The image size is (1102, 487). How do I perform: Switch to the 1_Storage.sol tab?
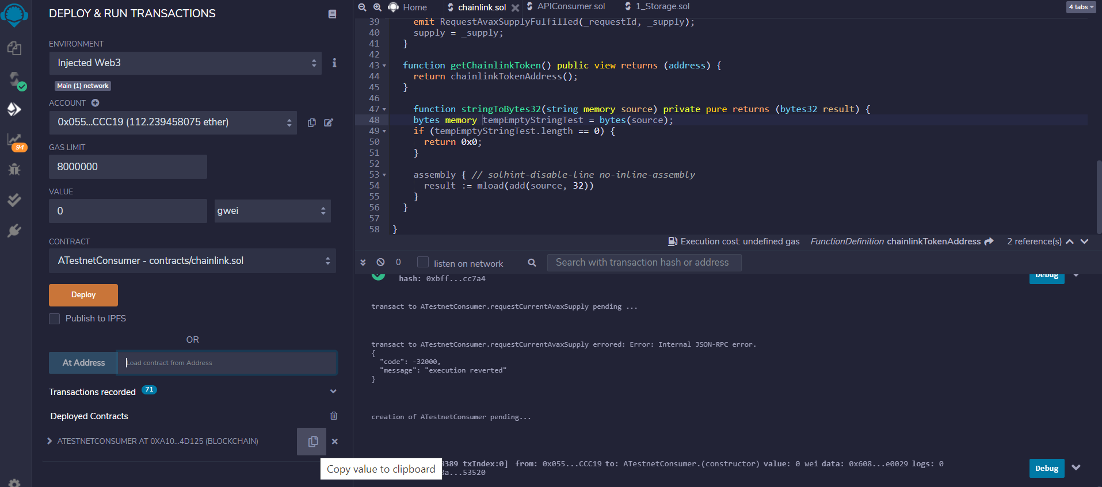(657, 6)
